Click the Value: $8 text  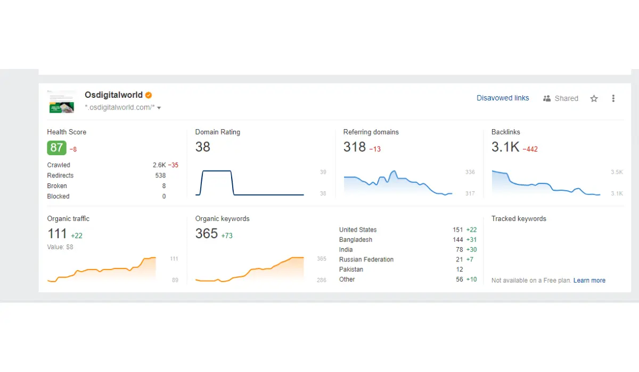(x=60, y=247)
